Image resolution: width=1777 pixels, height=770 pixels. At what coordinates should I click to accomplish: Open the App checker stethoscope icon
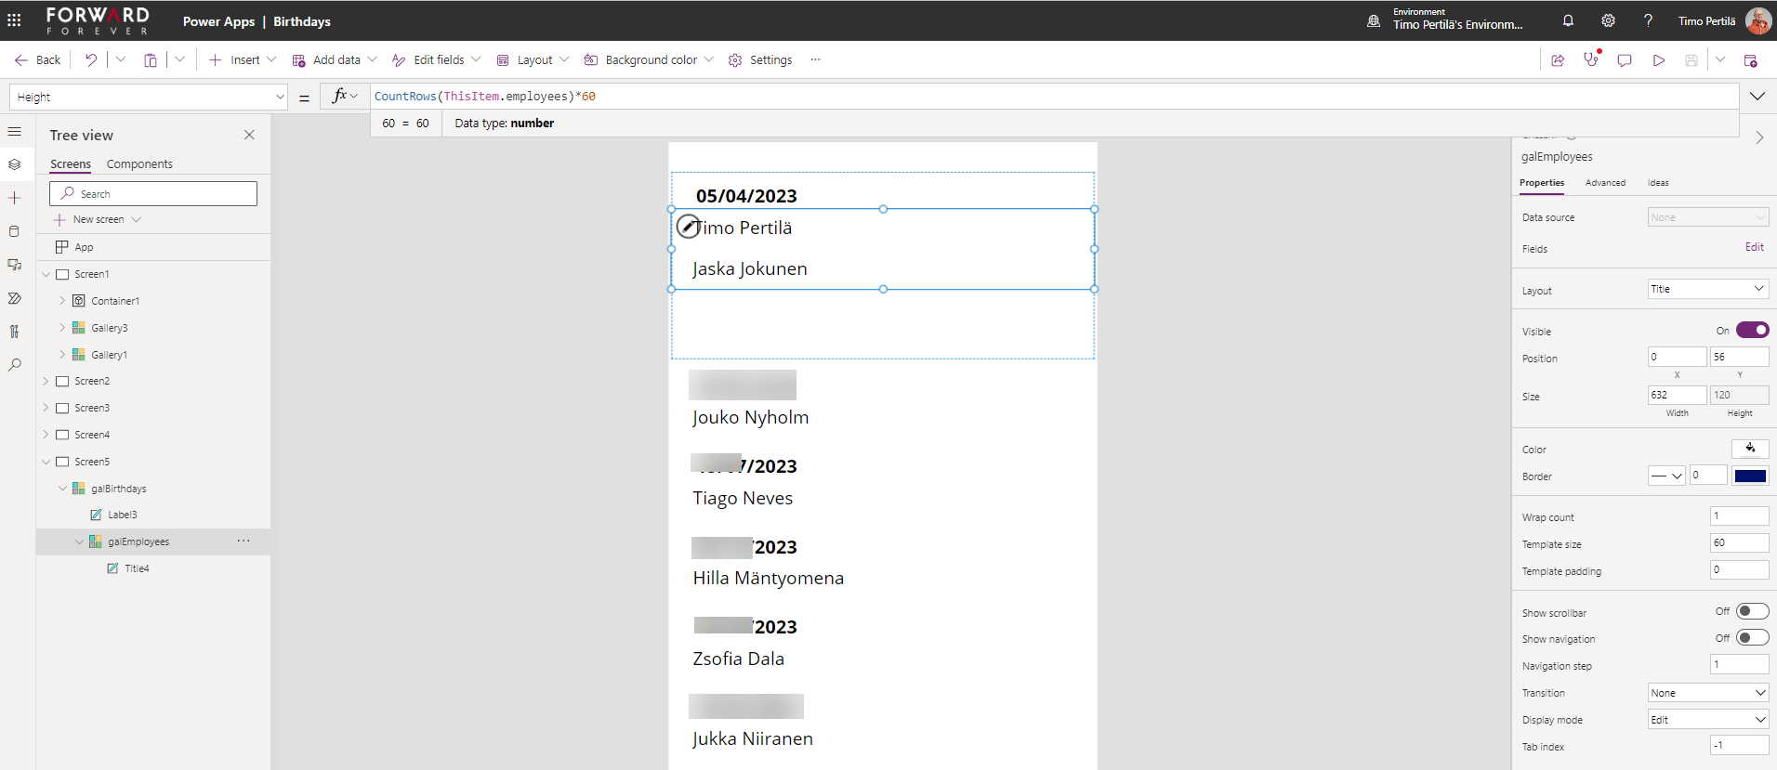coord(1591,60)
